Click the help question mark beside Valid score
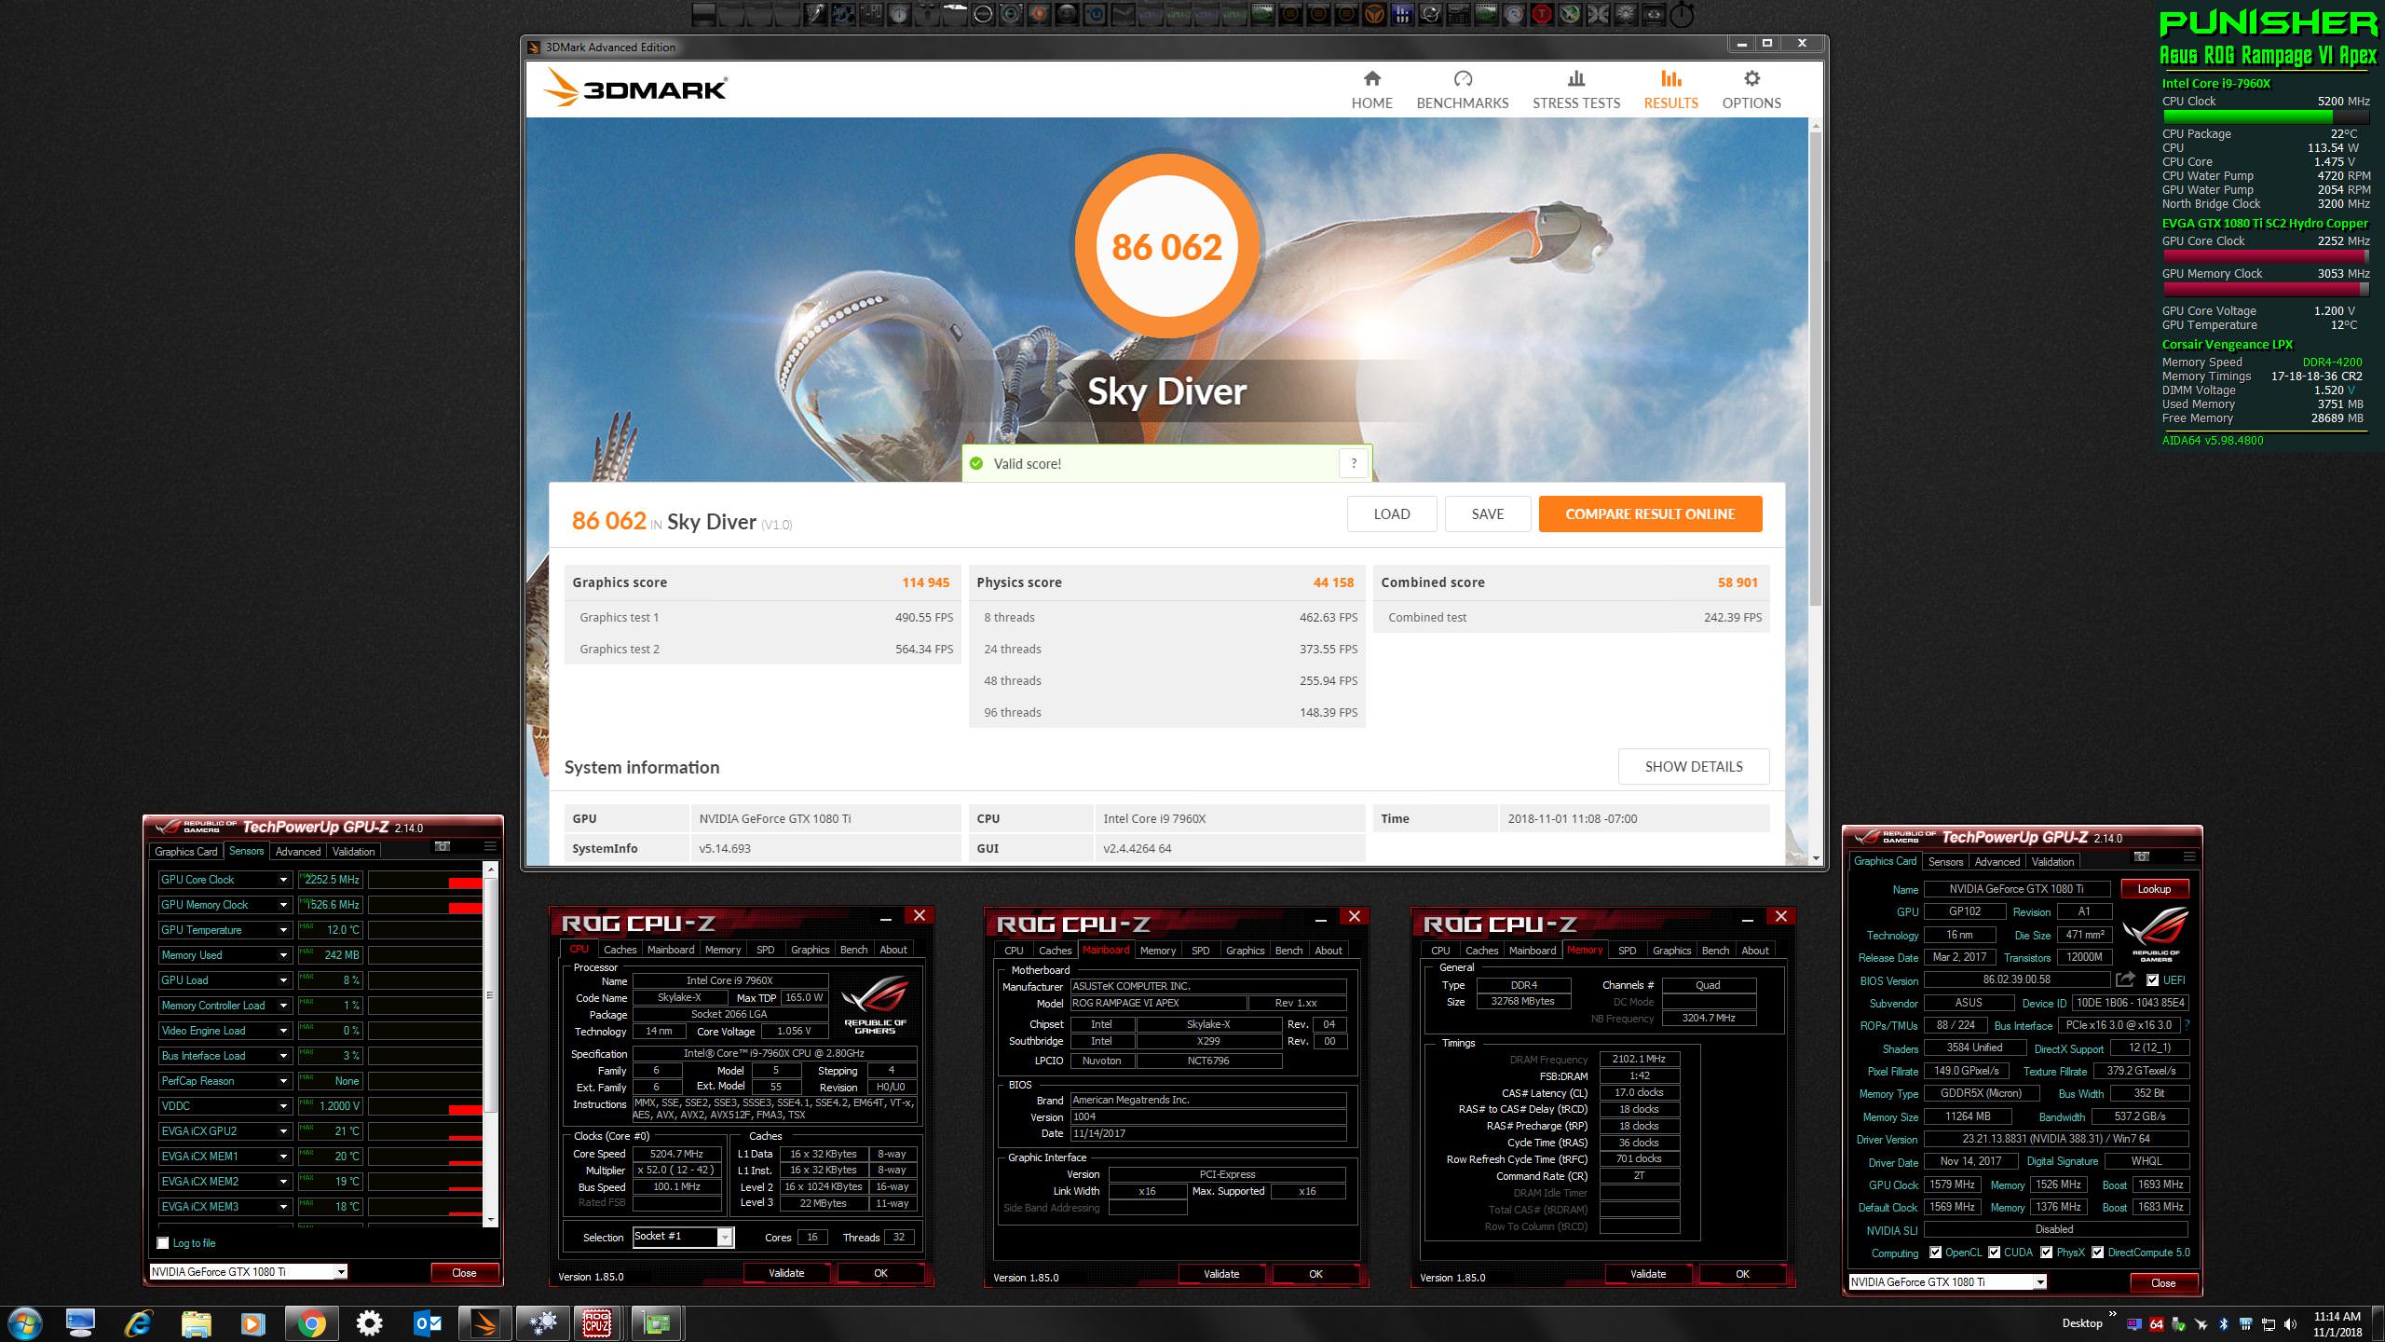2385x1342 pixels. coord(1354,463)
